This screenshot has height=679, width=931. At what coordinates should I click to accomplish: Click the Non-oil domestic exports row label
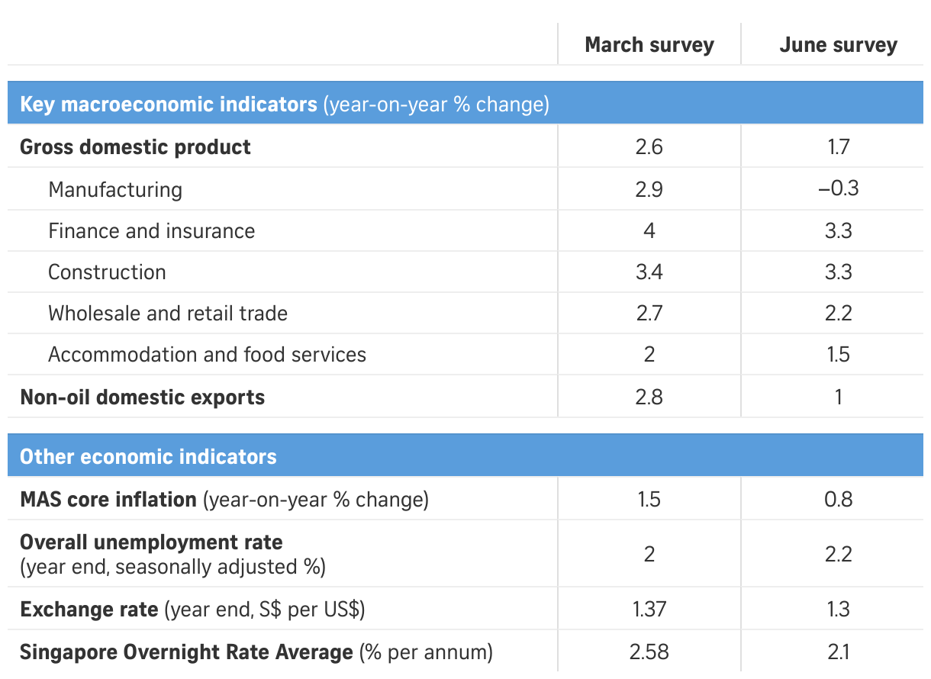(142, 397)
